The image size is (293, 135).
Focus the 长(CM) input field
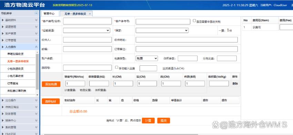123,83
